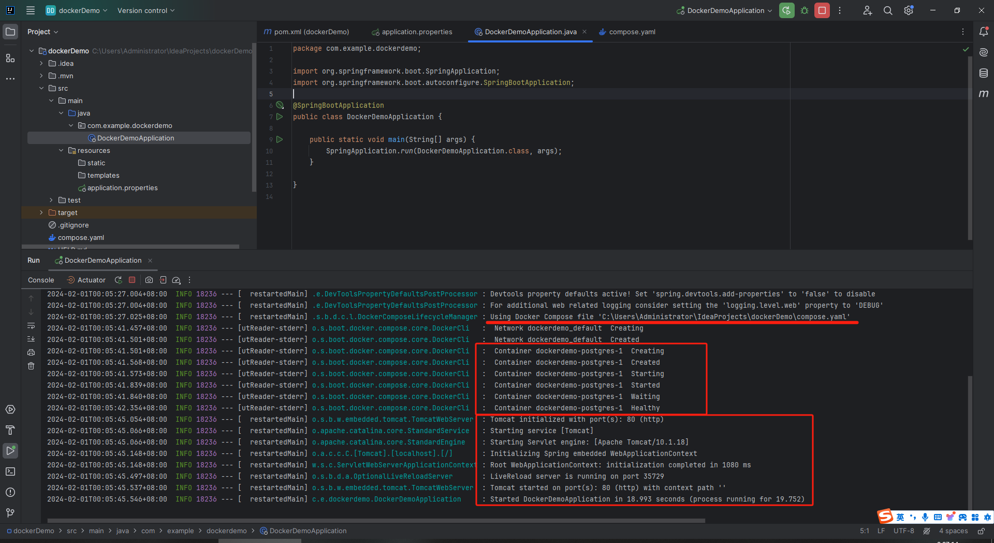Open the Database tool window
Viewport: 994px width, 543px height.
984,73
